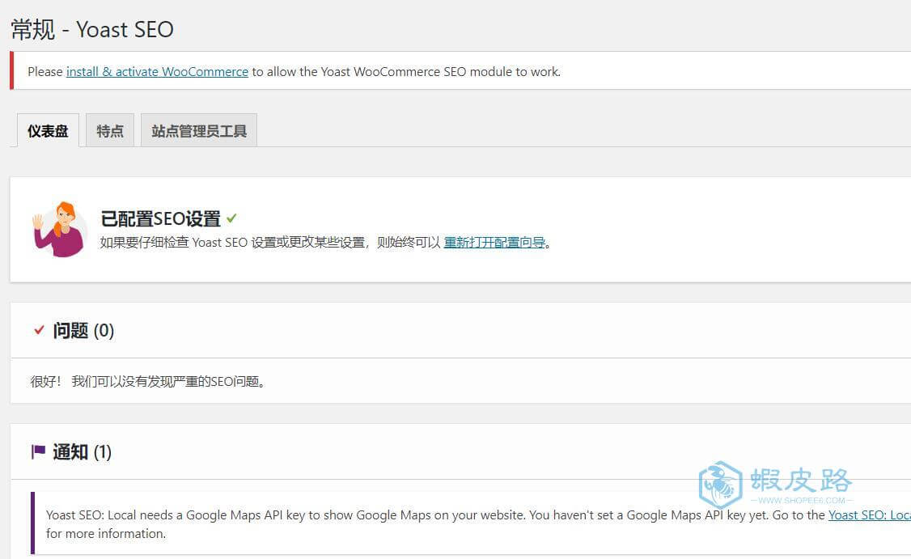Click the text 很好！ 我们可以没有发现严重的SEO问题。

click(148, 381)
